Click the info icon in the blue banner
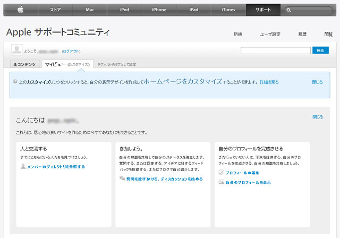The height and width of the screenshot is (238, 340). 15,81
